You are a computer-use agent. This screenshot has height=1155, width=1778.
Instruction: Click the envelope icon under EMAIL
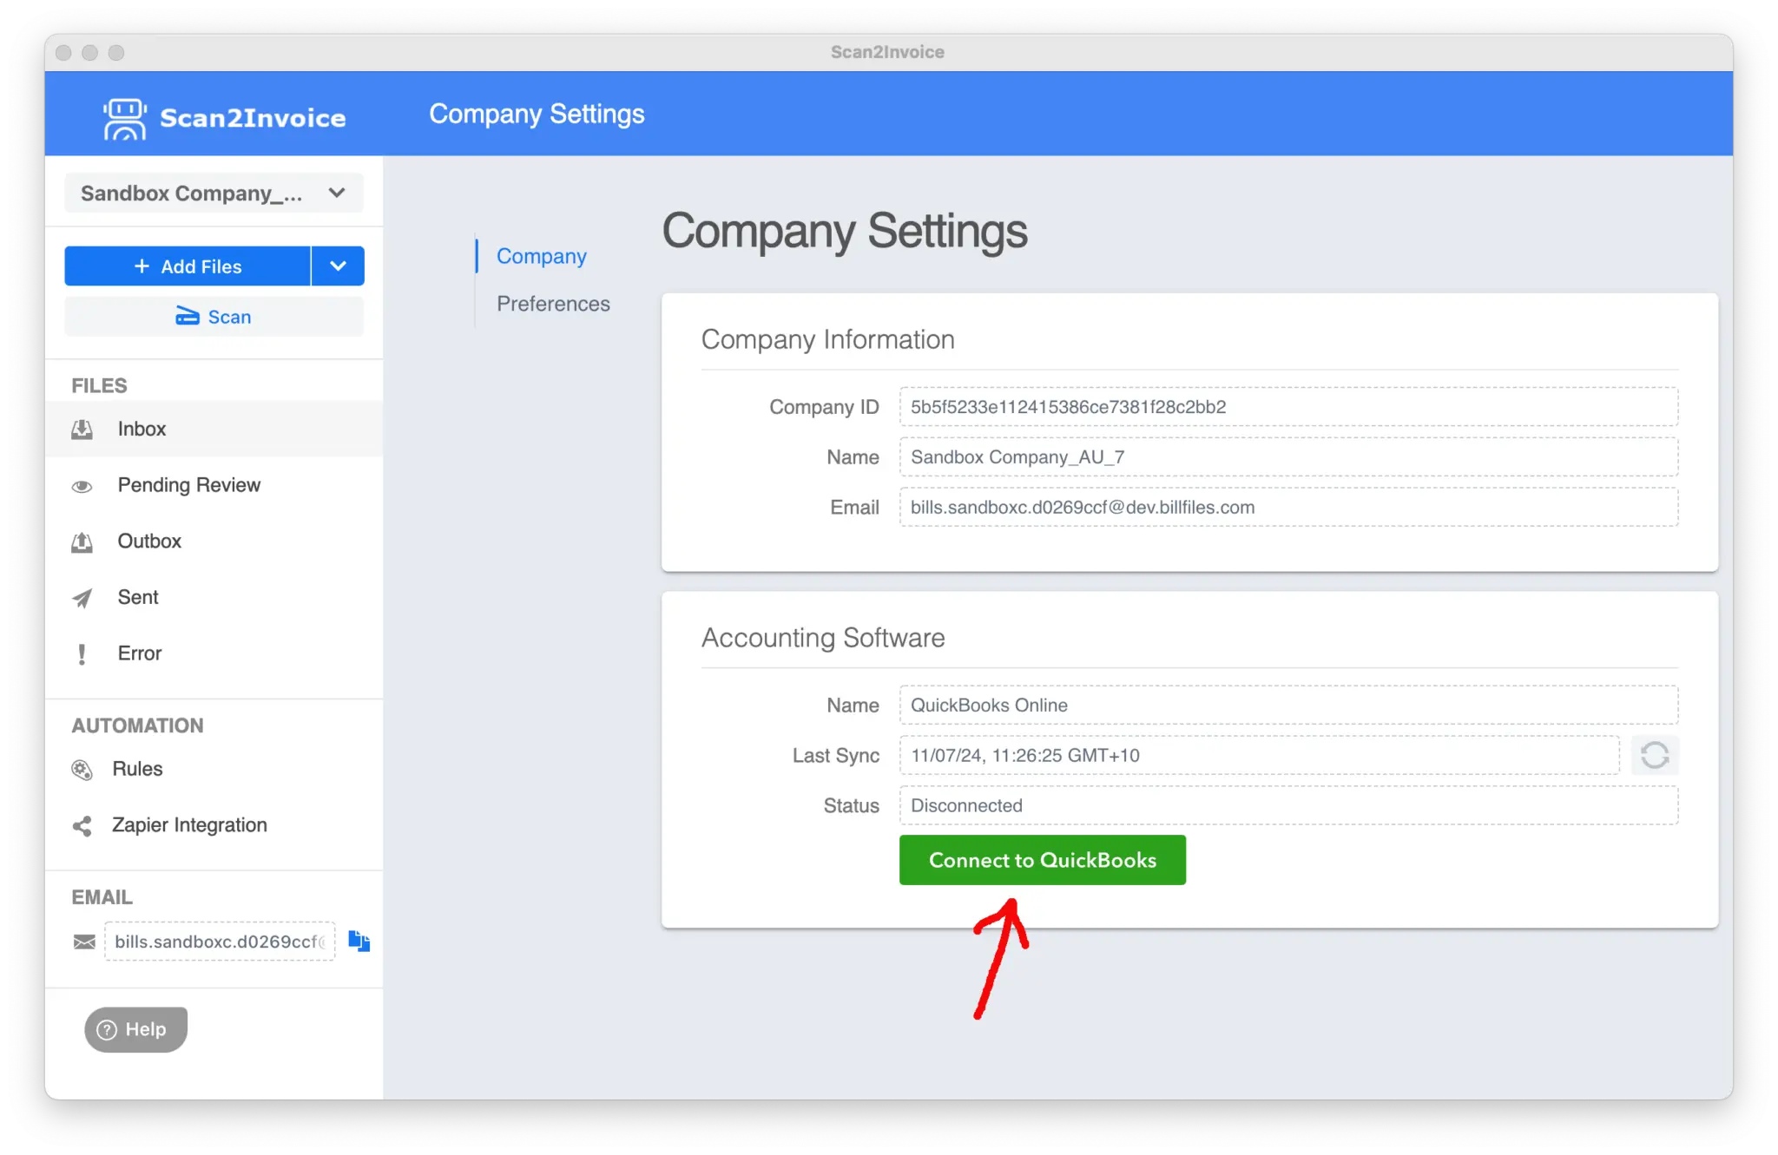[x=84, y=942]
